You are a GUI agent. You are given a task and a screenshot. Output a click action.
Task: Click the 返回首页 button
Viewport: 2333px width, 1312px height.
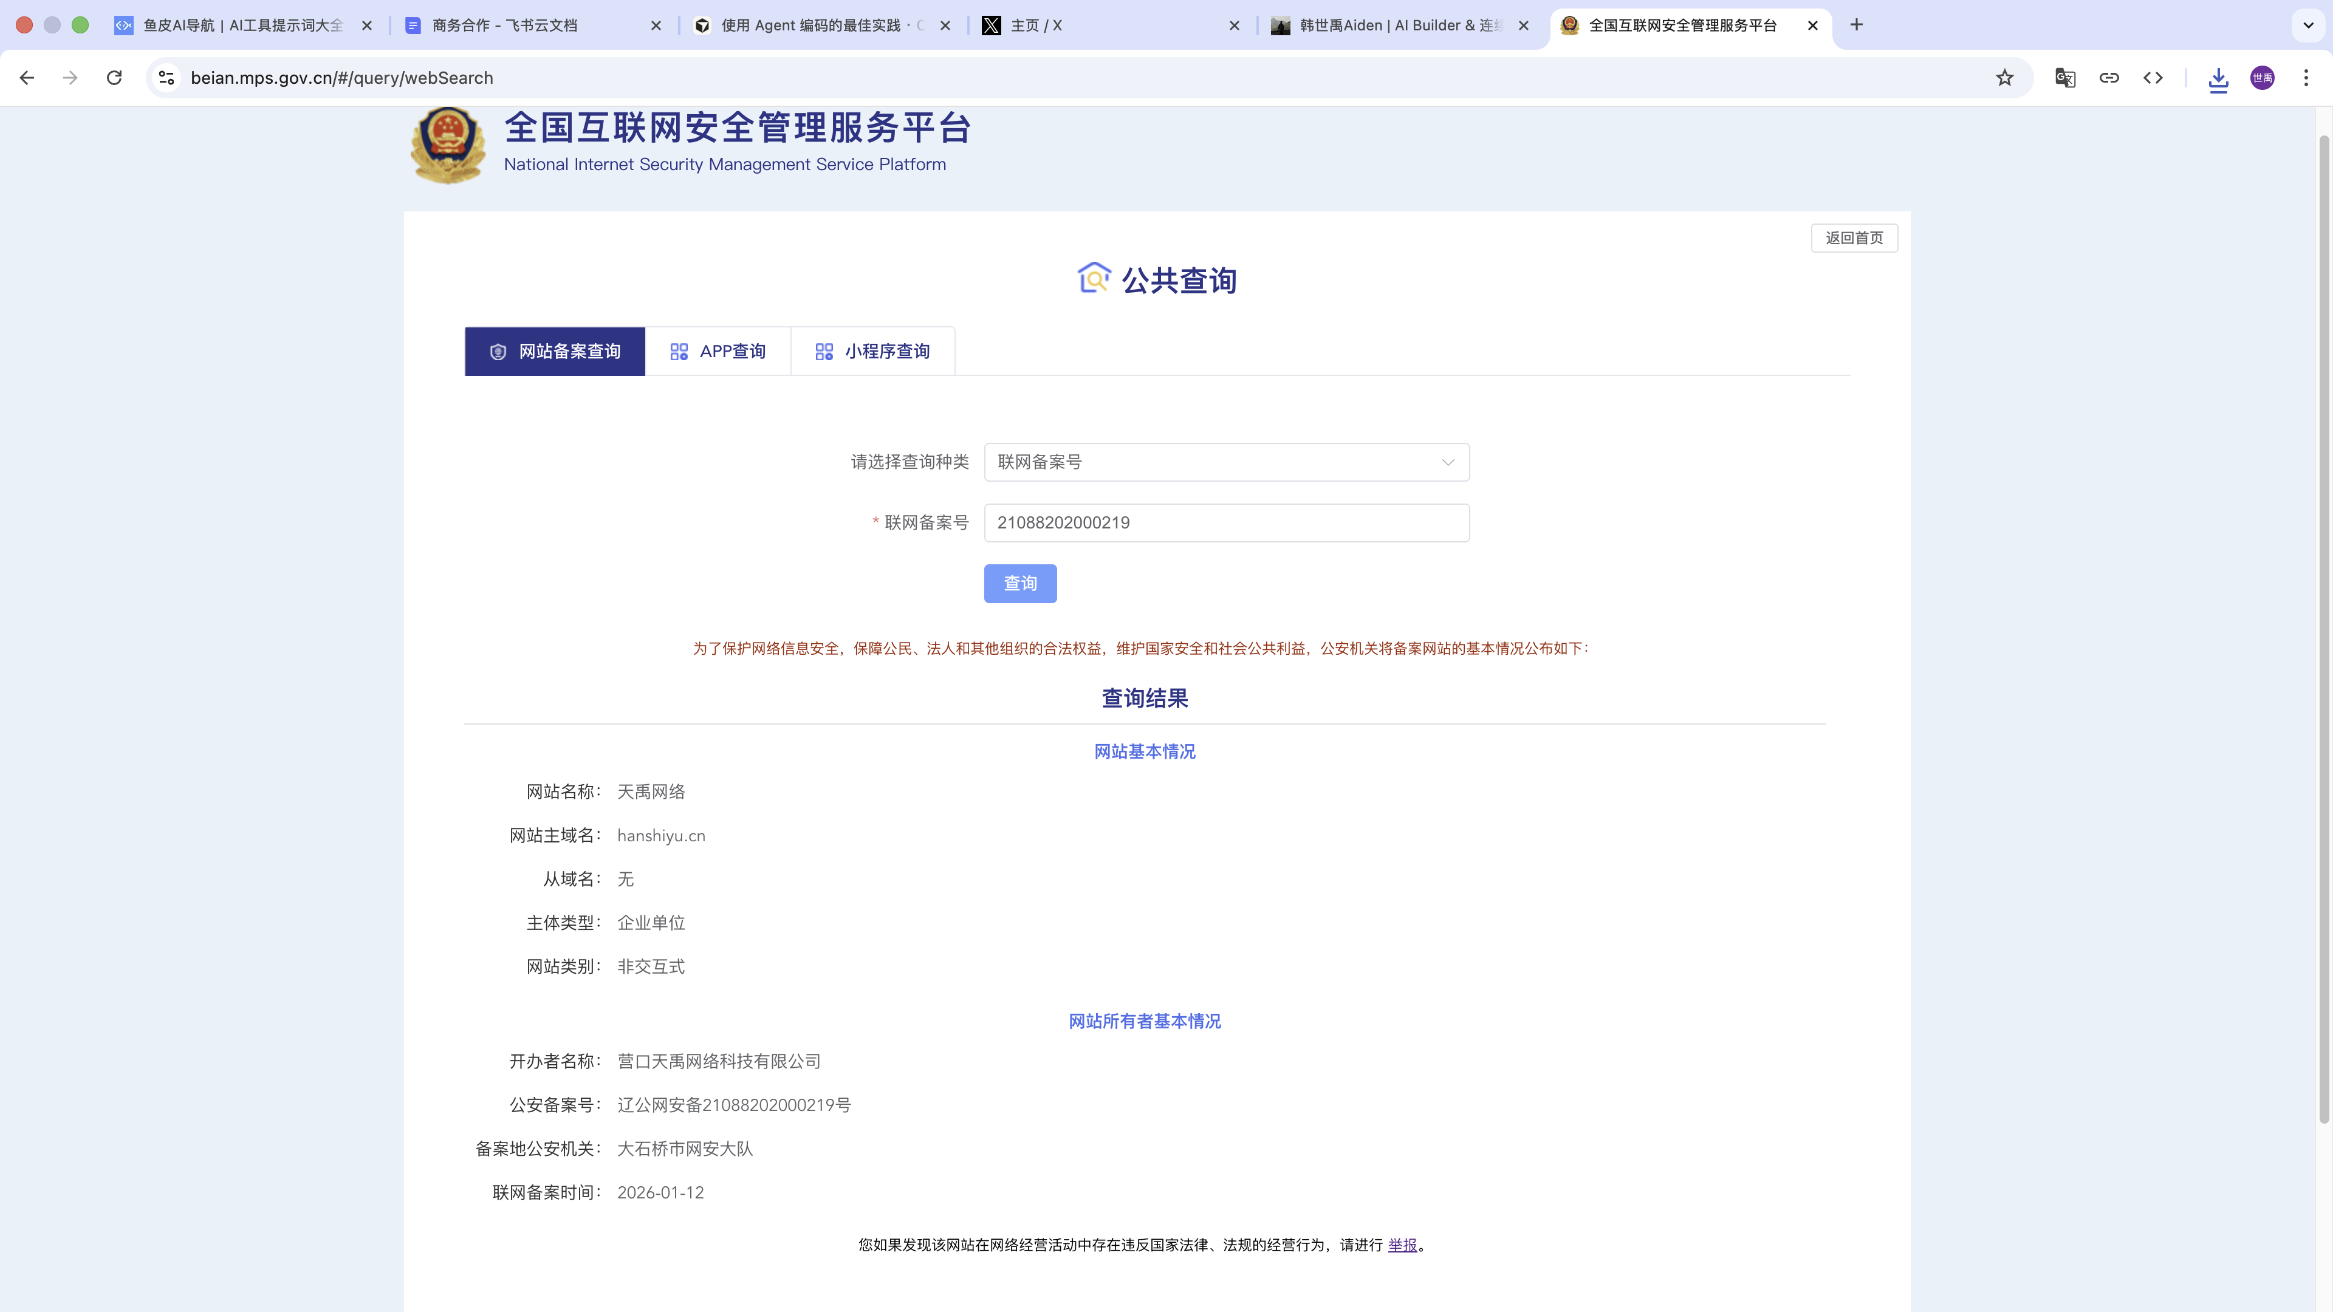(1854, 238)
